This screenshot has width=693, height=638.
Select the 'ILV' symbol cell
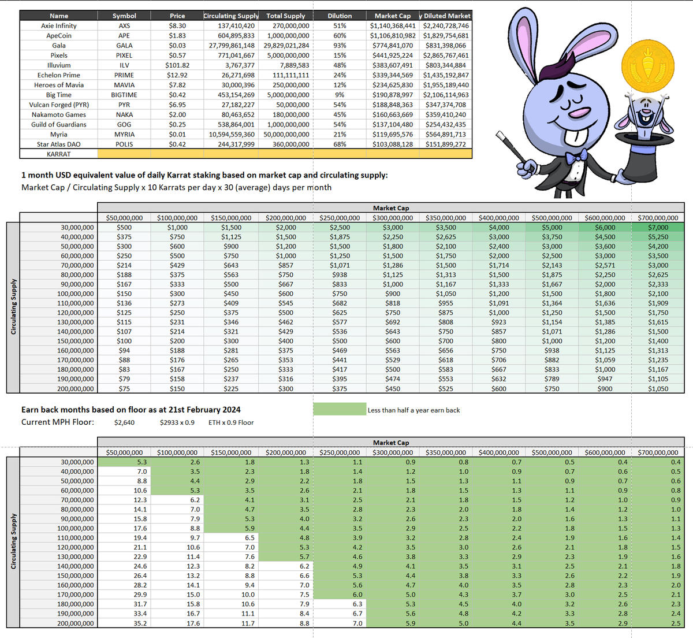124,65
